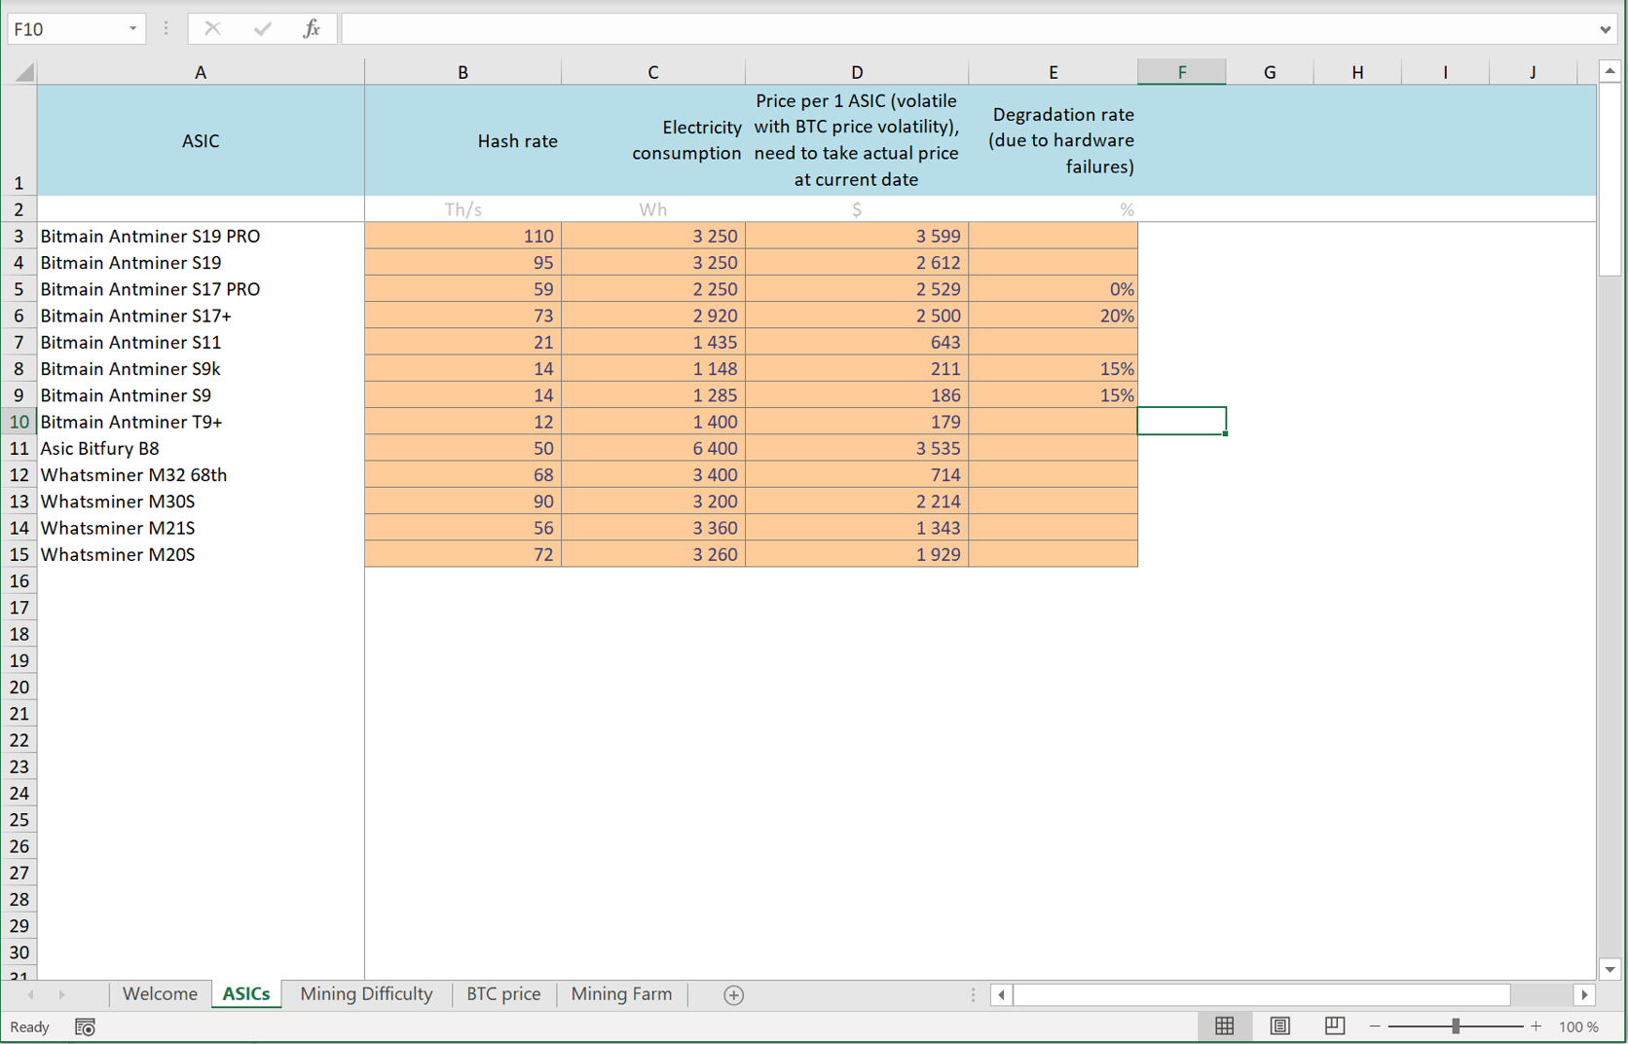This screenshot has width=1628, height=1044.
Task: Select column F header
Action: (x=1181, y=72)
